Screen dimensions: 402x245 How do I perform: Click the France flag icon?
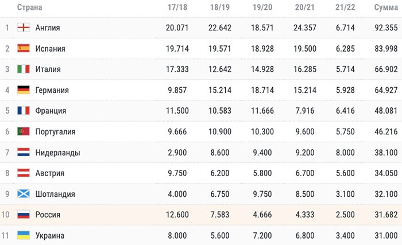click(24, 111)
